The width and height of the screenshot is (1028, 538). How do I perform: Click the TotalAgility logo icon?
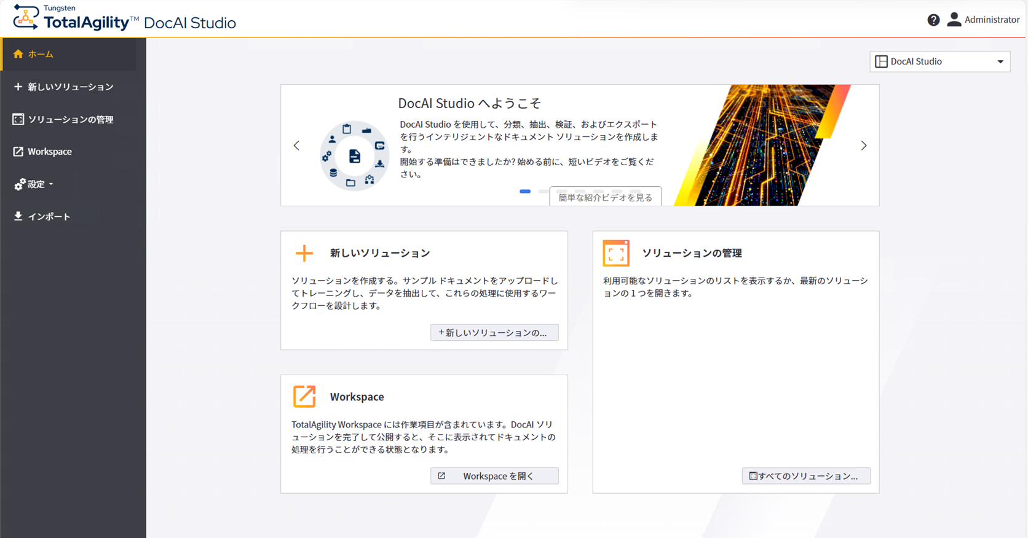[x=25, y=17]
